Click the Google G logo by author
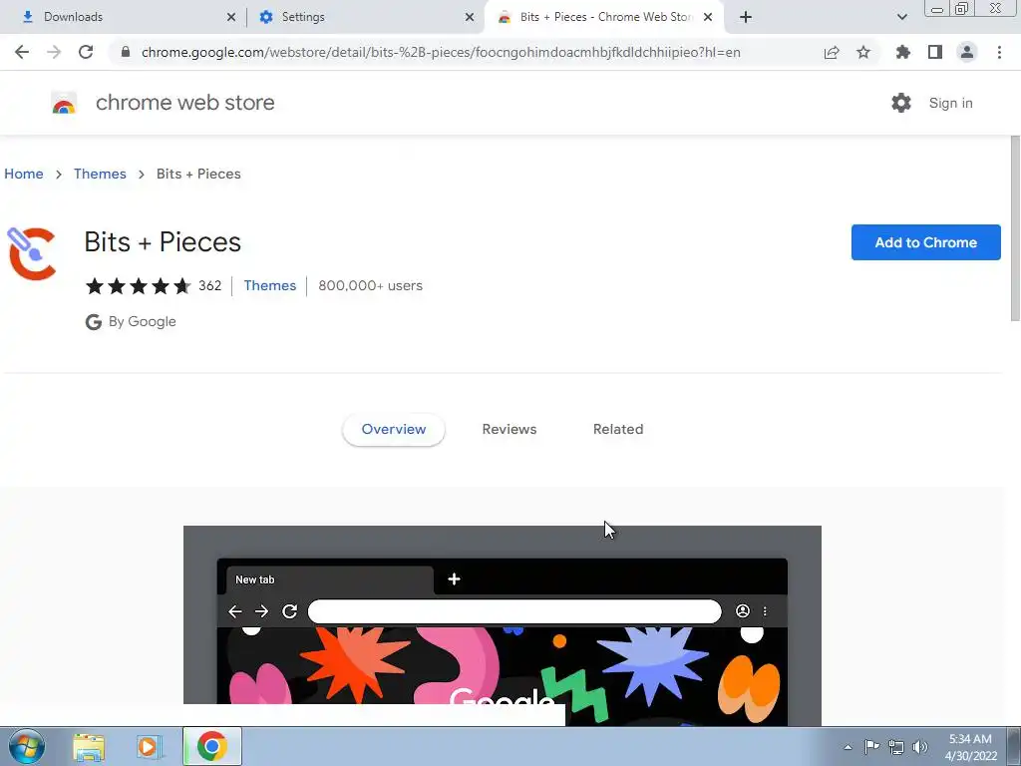This screenshot has height=766, width=1021. [93, 322]
